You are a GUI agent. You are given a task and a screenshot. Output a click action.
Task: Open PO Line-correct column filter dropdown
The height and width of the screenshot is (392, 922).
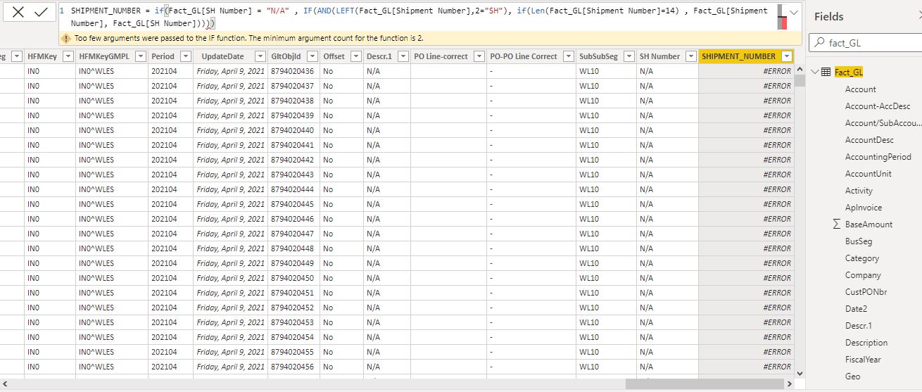tap(479, 56)
